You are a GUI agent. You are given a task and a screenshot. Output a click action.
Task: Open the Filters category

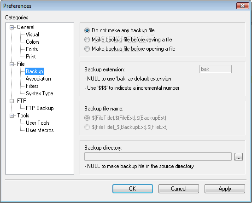[x=32, y=86]
